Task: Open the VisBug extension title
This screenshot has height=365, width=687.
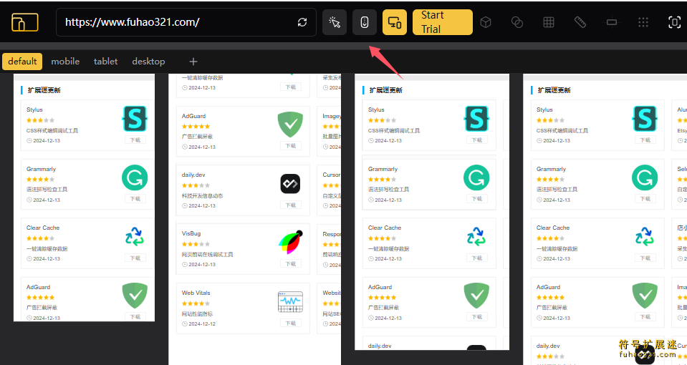Action: 191,233
